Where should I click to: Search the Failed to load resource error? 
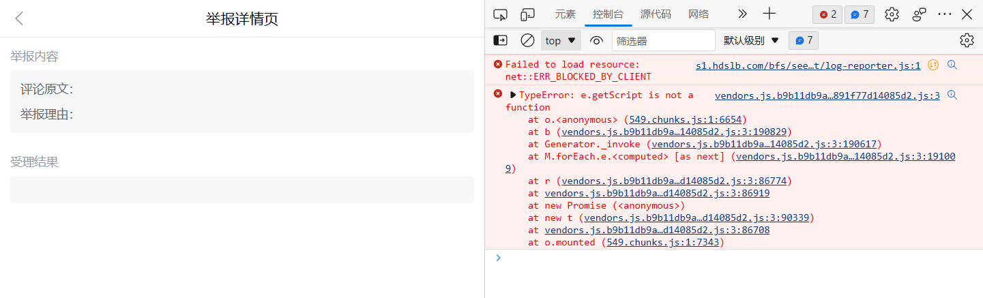[x=952, y=65]
